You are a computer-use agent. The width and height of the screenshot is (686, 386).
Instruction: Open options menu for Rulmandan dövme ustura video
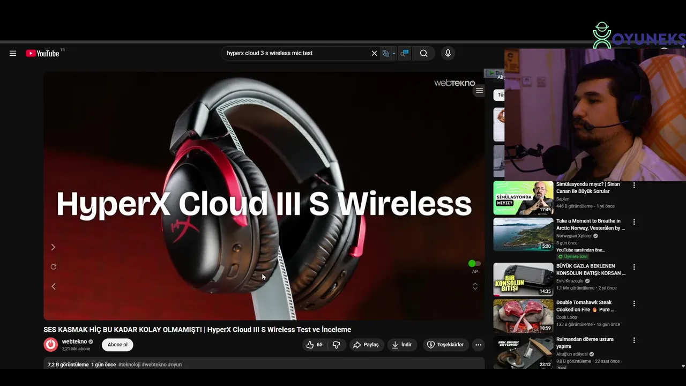[x=634, y=340]
